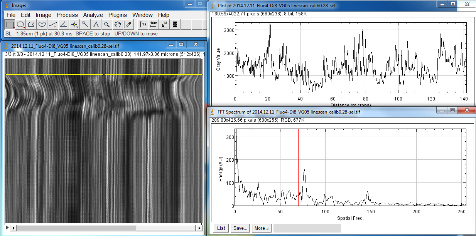The width and height of the screenshot is (476, 236).
Task: Click Save in the FFT Spectrum window
Action: click(240, 228)
